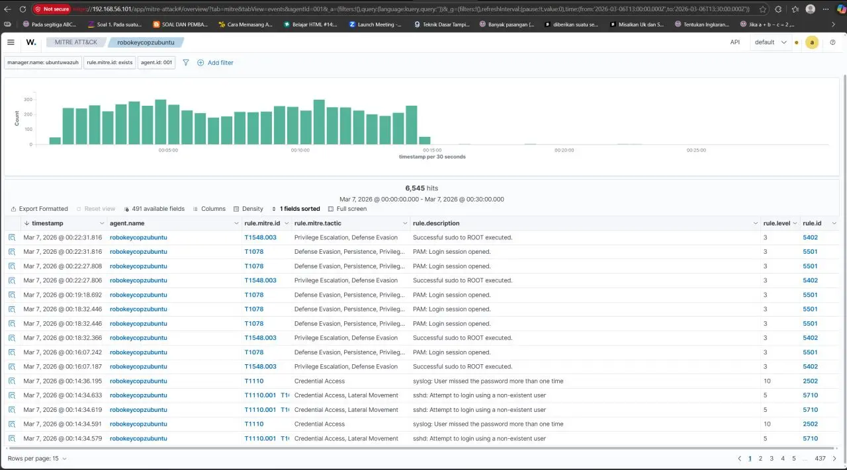
Task: Click the Wazuh logo home icon
Action: (x=31, y=42)
